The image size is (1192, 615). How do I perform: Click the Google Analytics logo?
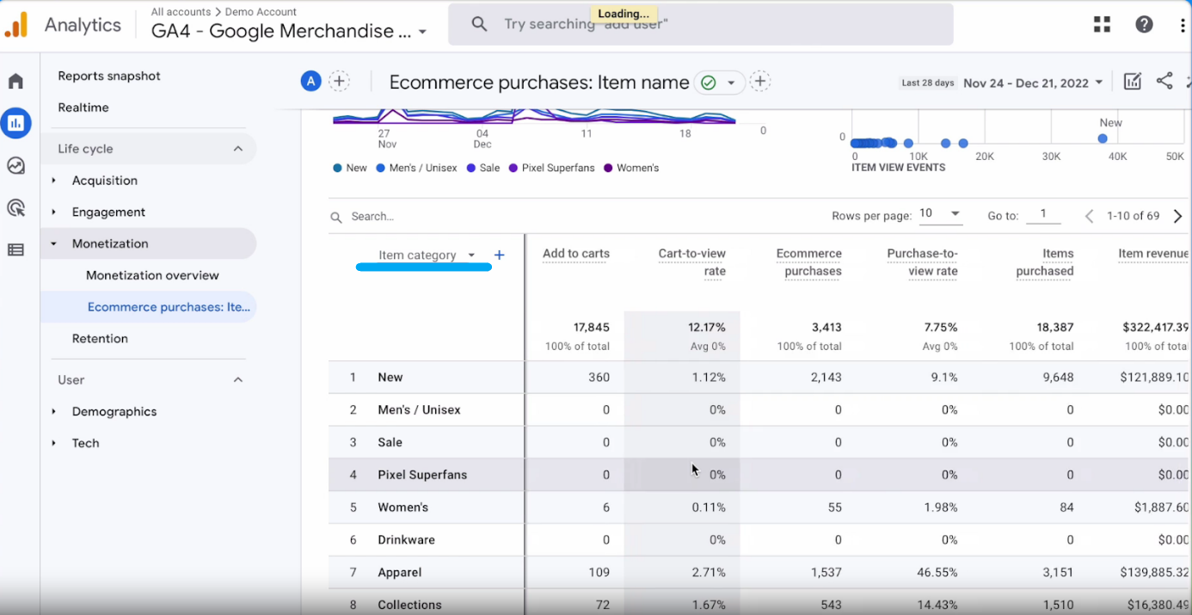pyautogui.click(x=16, y=25)
